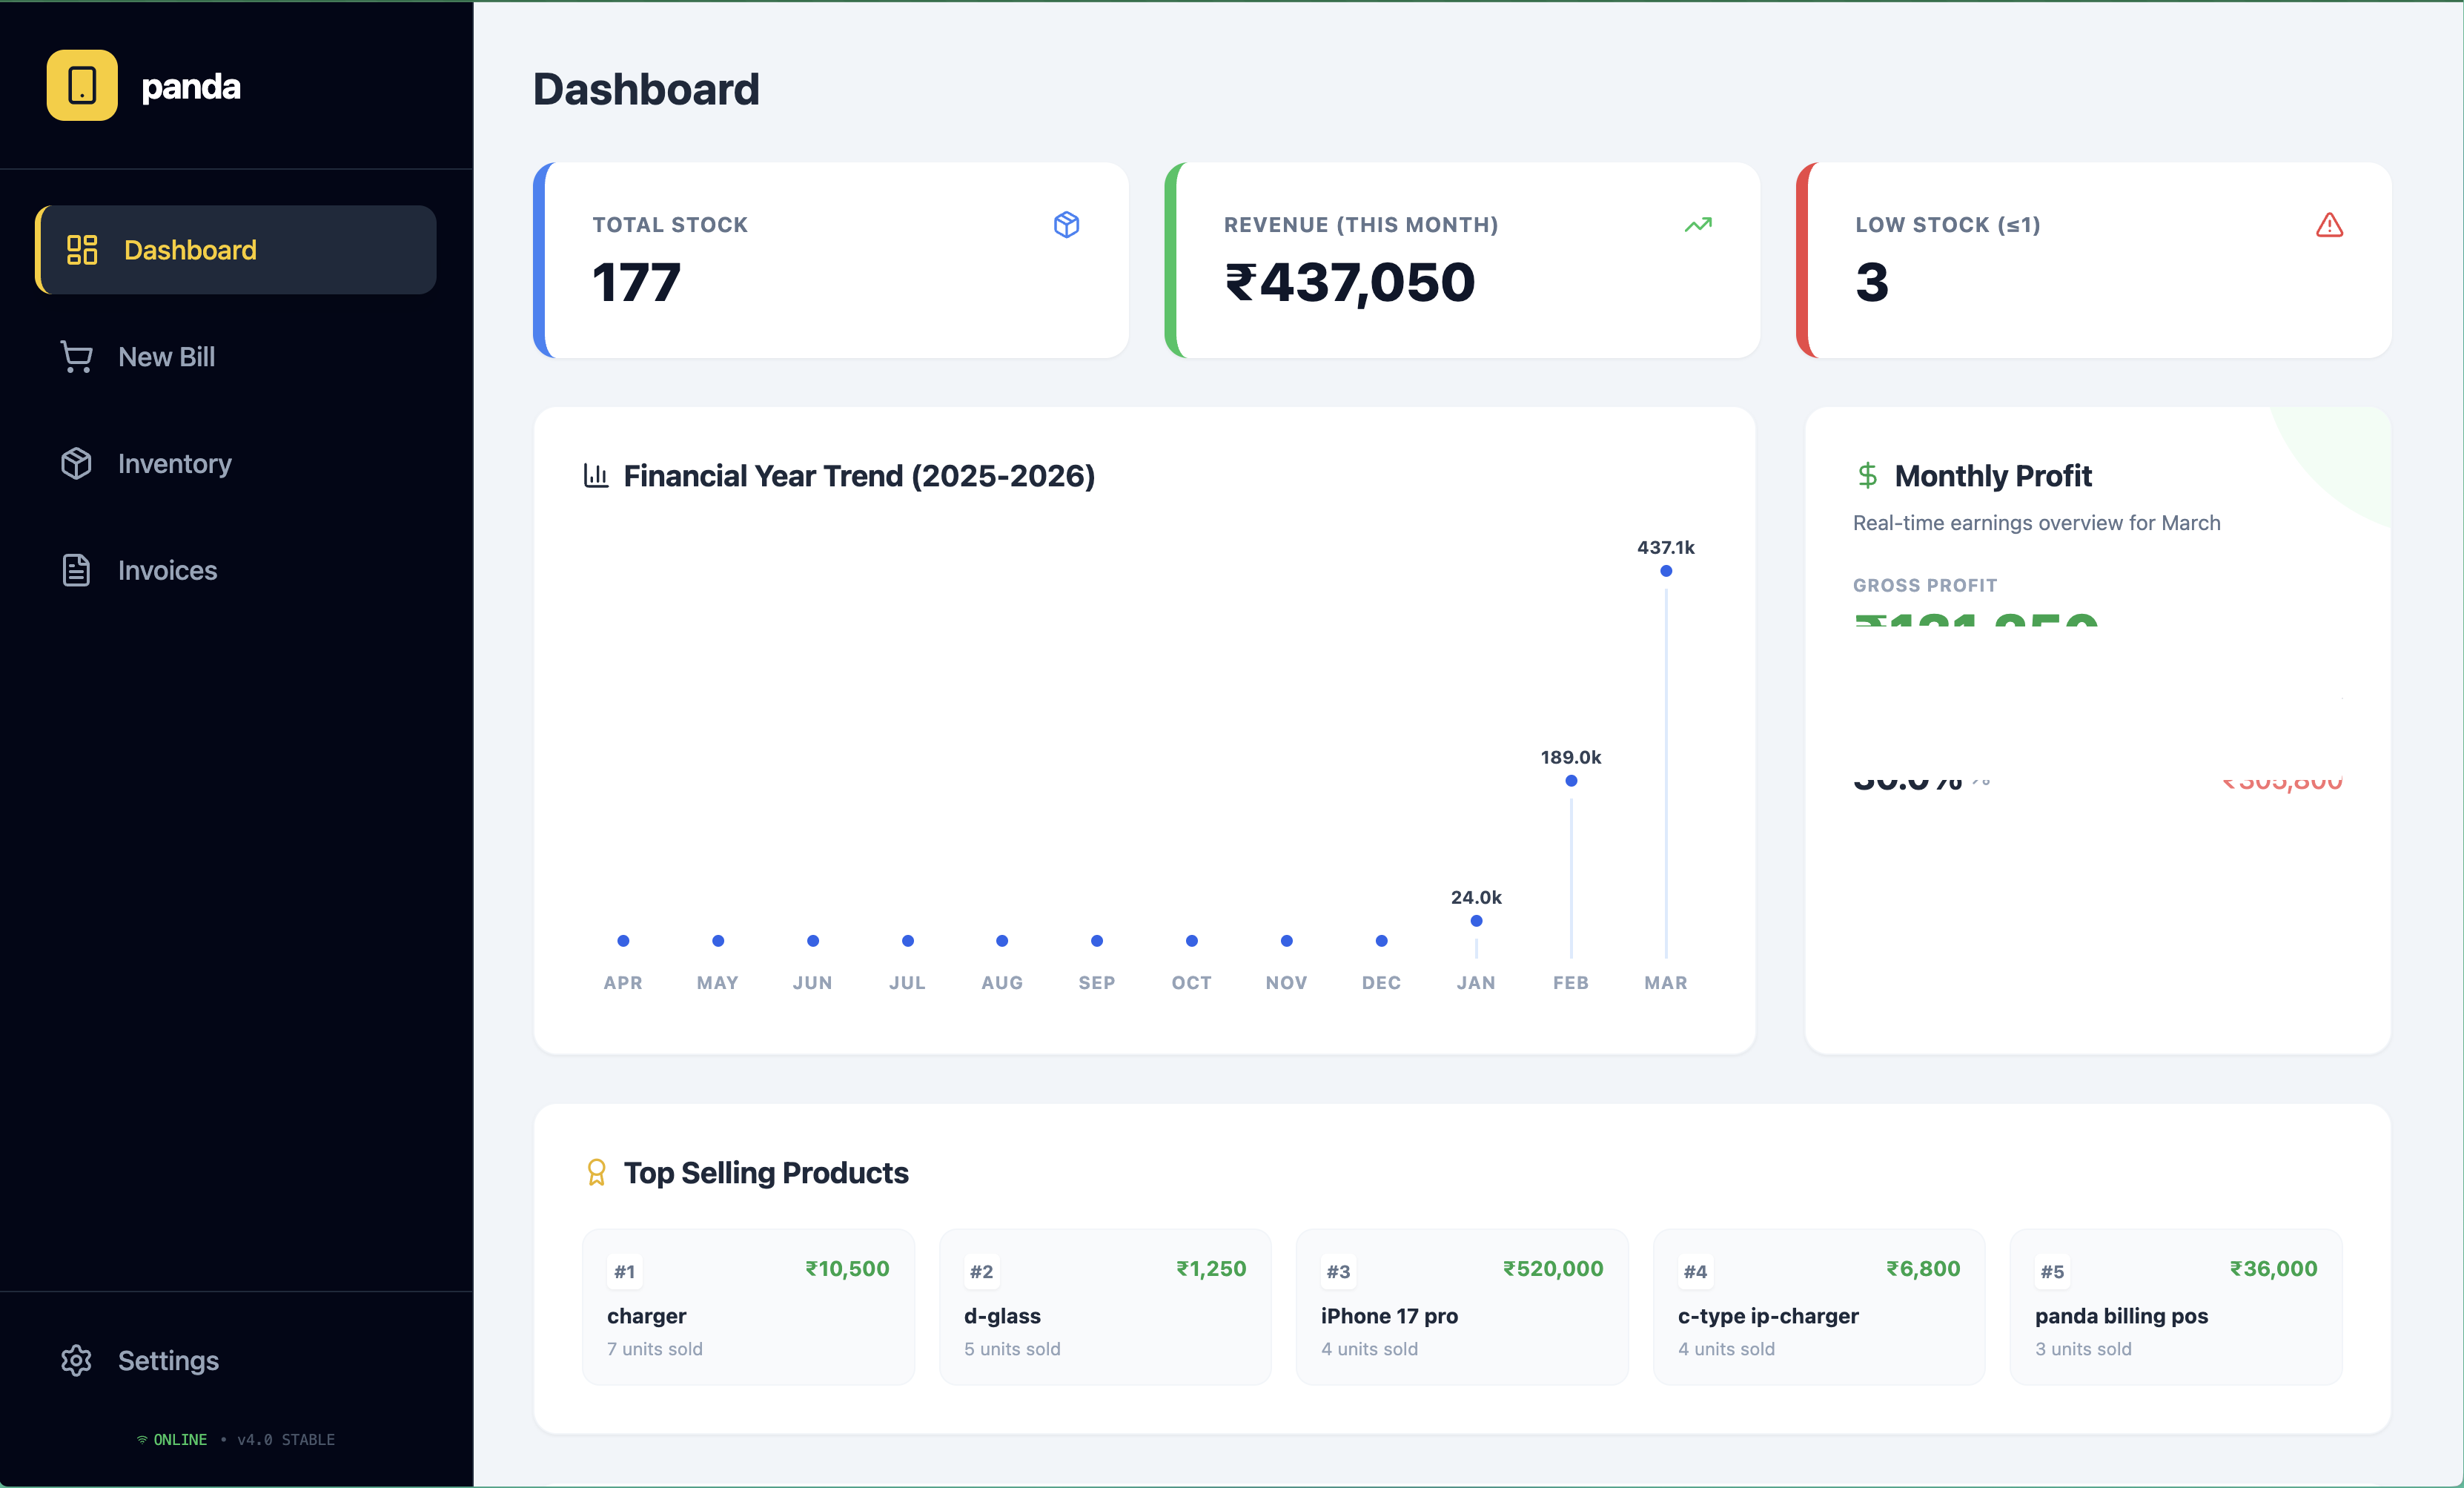Click the package icon on Total Stock card
This screenshot has height=1488, width=2464.
[x=1067, y=225]
